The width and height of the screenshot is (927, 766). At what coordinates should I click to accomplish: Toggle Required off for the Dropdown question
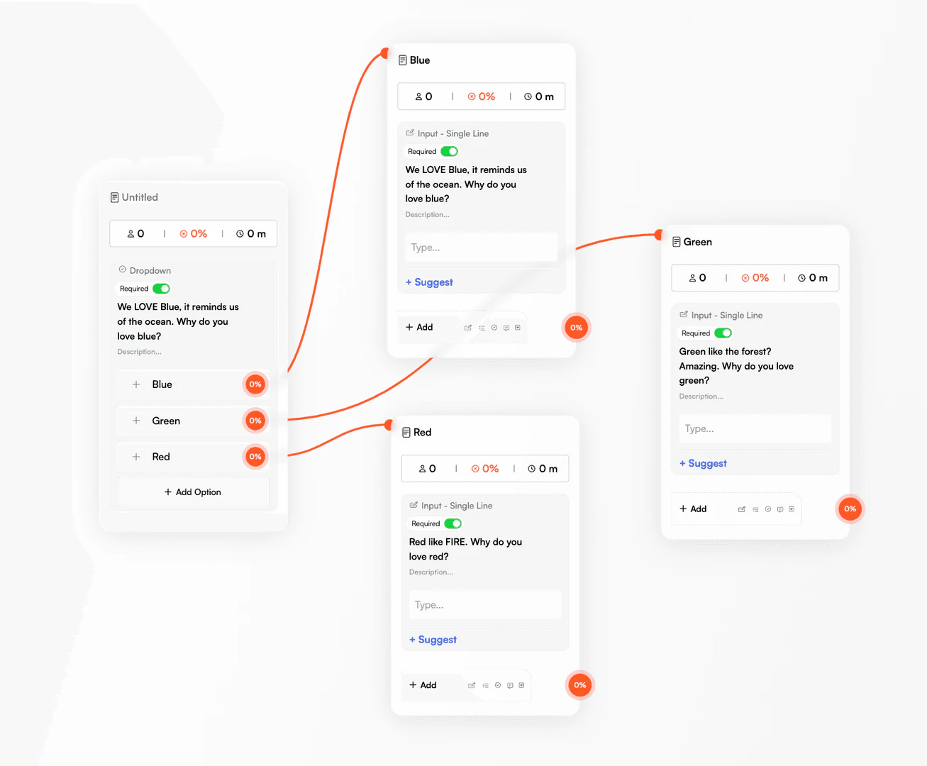tap(161, 289)
